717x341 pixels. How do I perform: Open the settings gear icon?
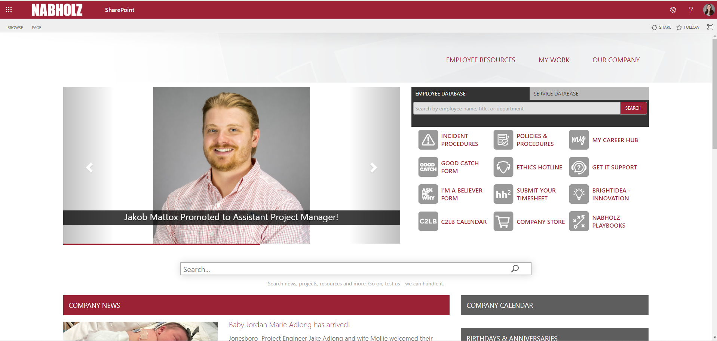673,10
